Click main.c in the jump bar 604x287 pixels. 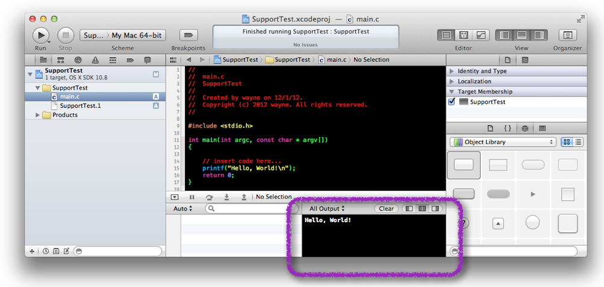click(x=332, y=60)
